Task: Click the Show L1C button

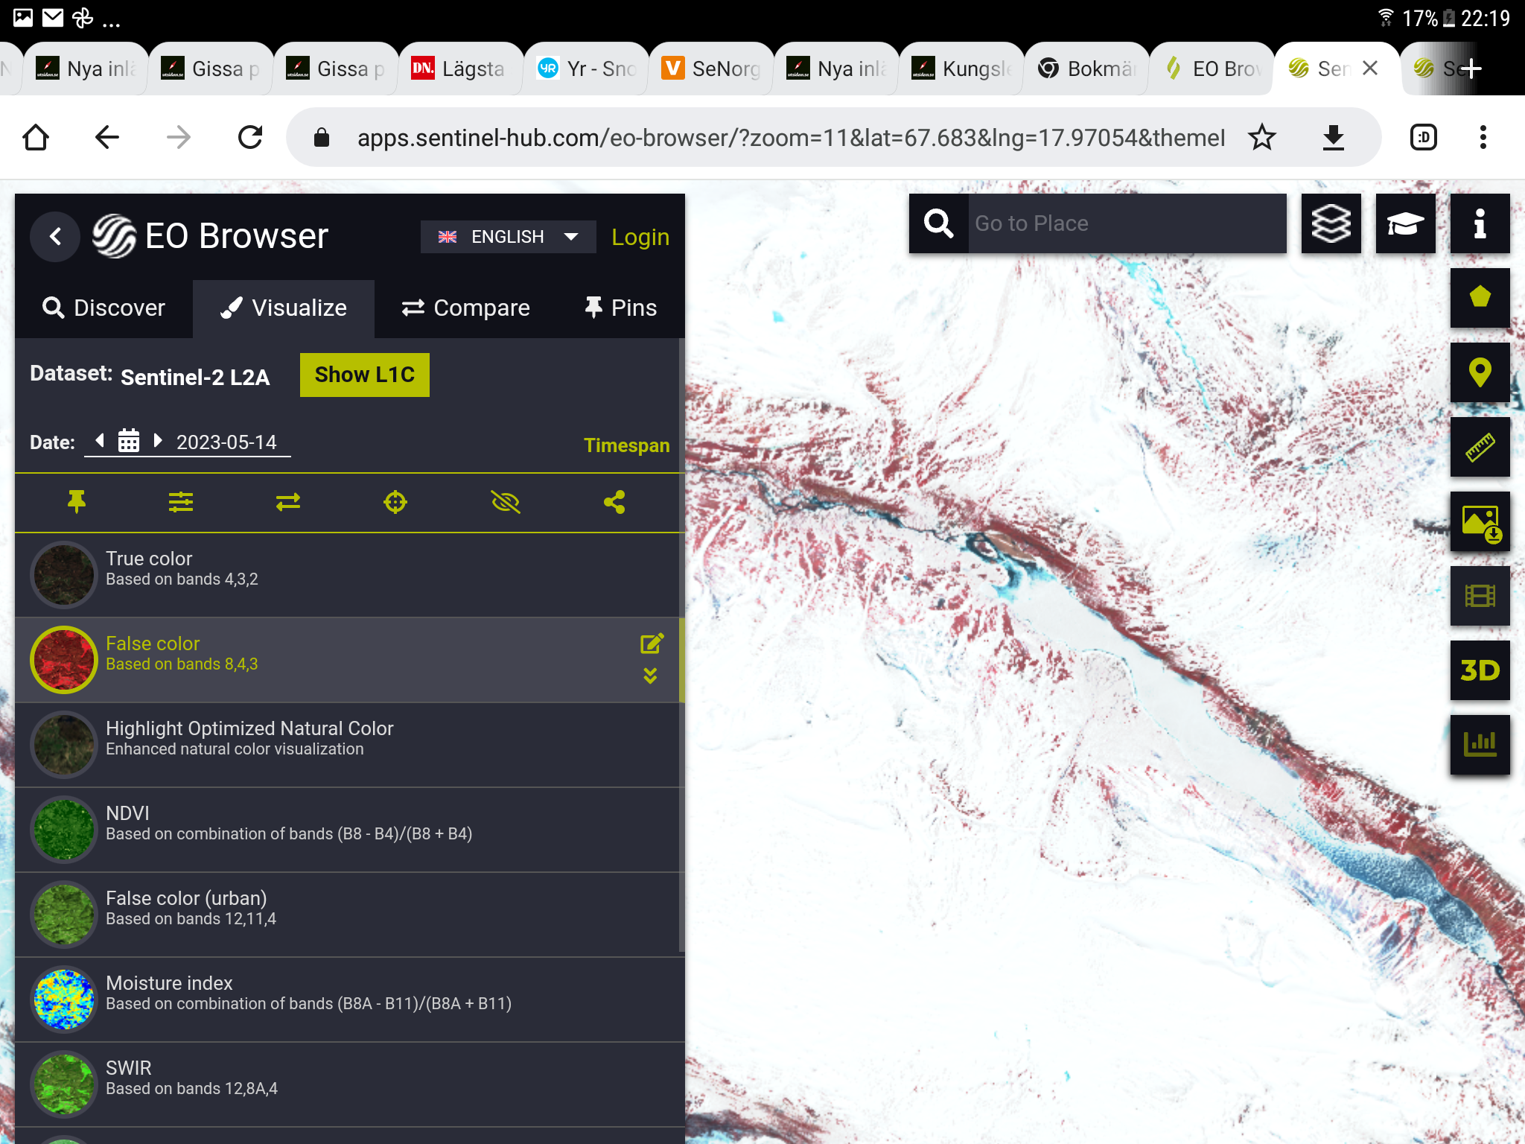Action: pyautogui.click(x=365, y=375)
